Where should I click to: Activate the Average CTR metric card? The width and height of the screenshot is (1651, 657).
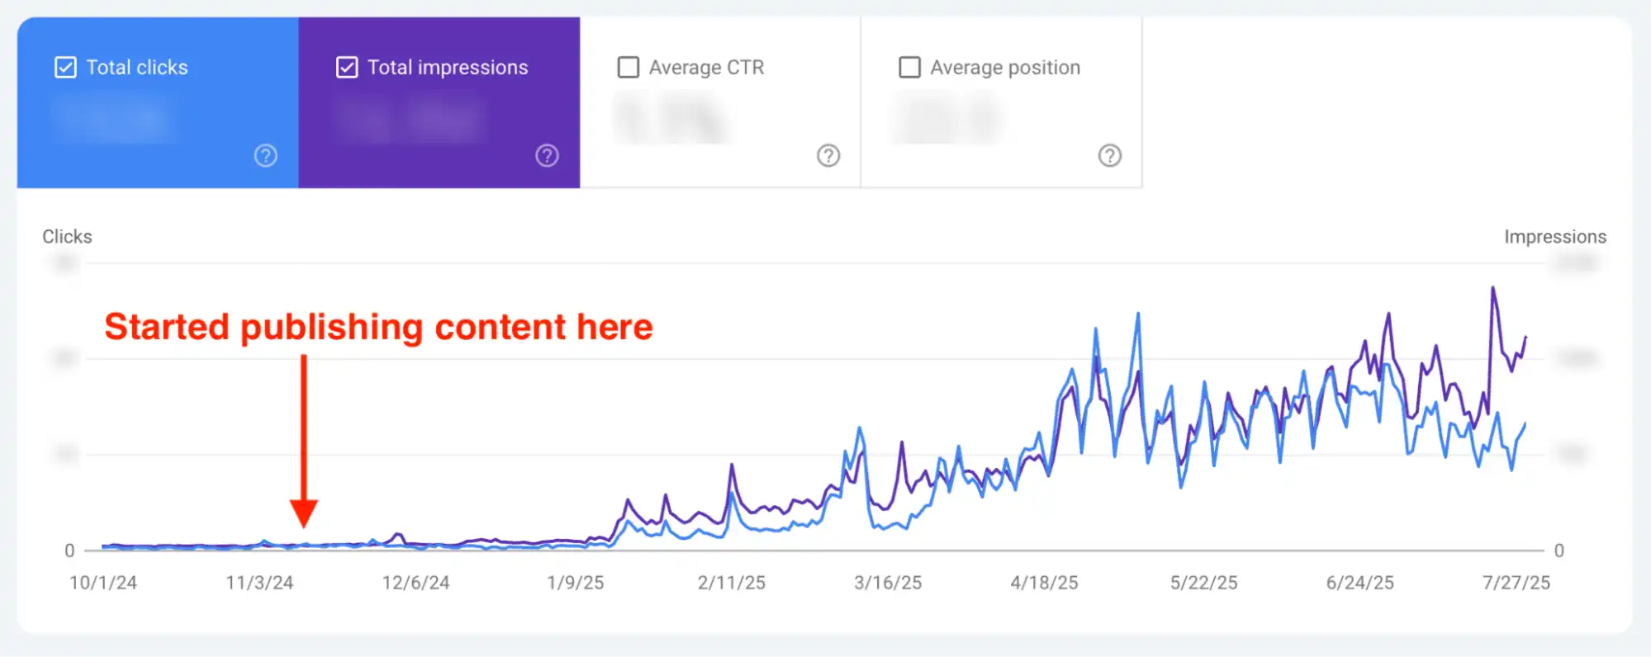(719, 102)
